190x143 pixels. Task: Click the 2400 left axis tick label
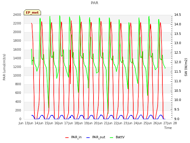coord(17,15)
